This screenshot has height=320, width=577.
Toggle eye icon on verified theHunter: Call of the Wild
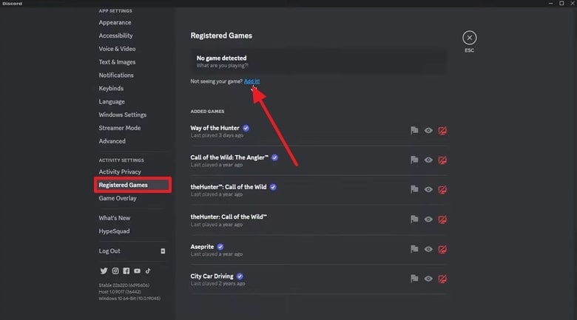[428, 189]
